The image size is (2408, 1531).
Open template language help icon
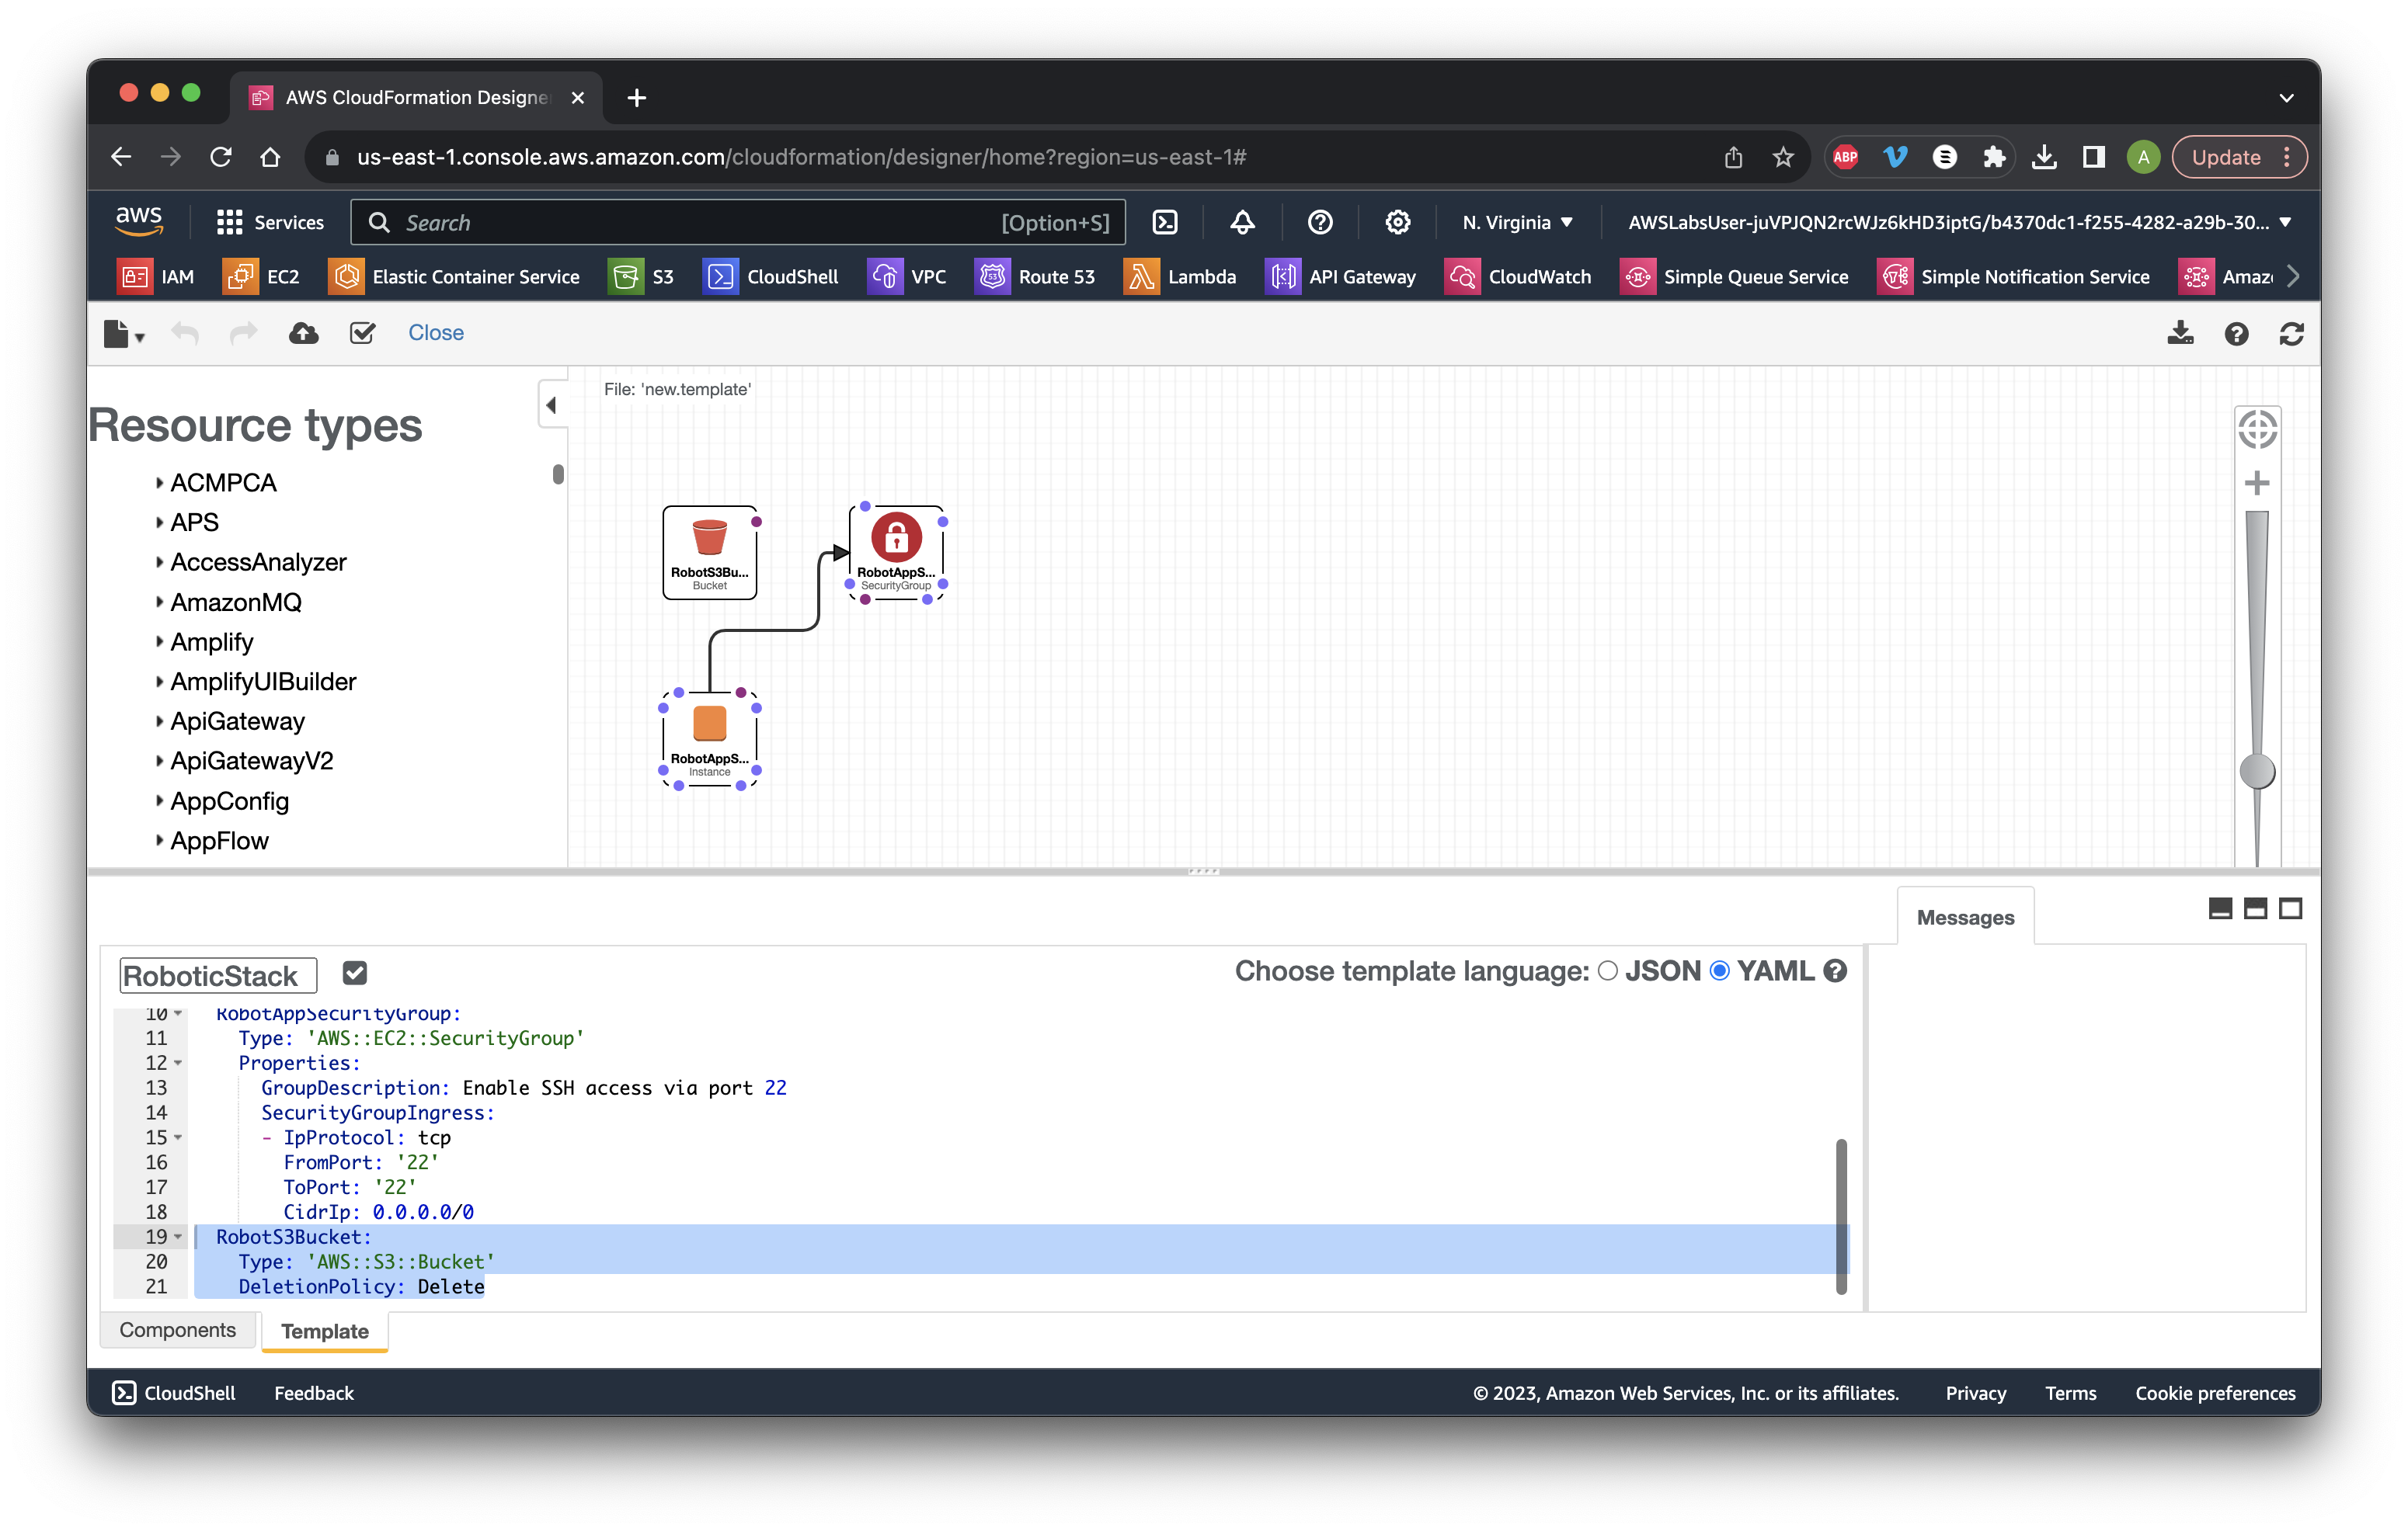pyautogui.click(x=1834, y=970)
